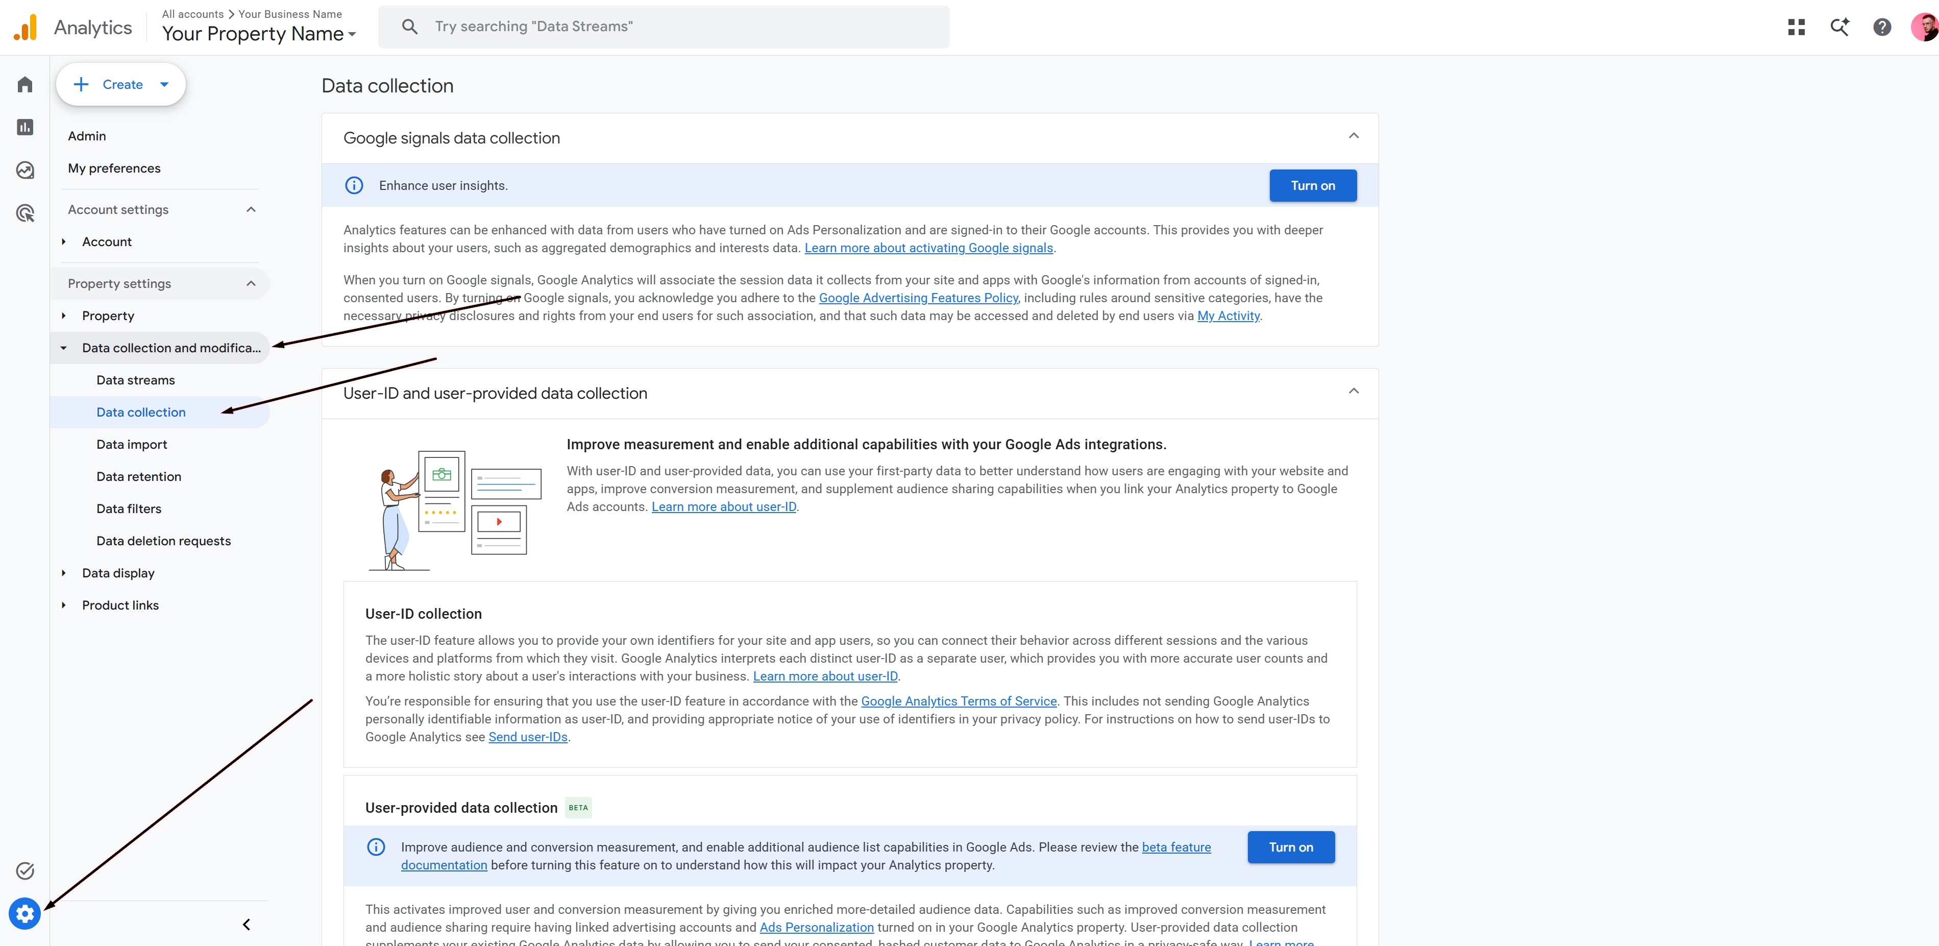Collapse the Property settings section
1939x946 pixels.
[x=252, y=283]
